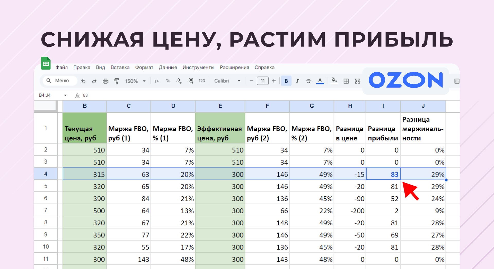This screenshot has width=494, height=269.
Task: Select cell H6 with value -90
Action: click(x=350, y=198)
